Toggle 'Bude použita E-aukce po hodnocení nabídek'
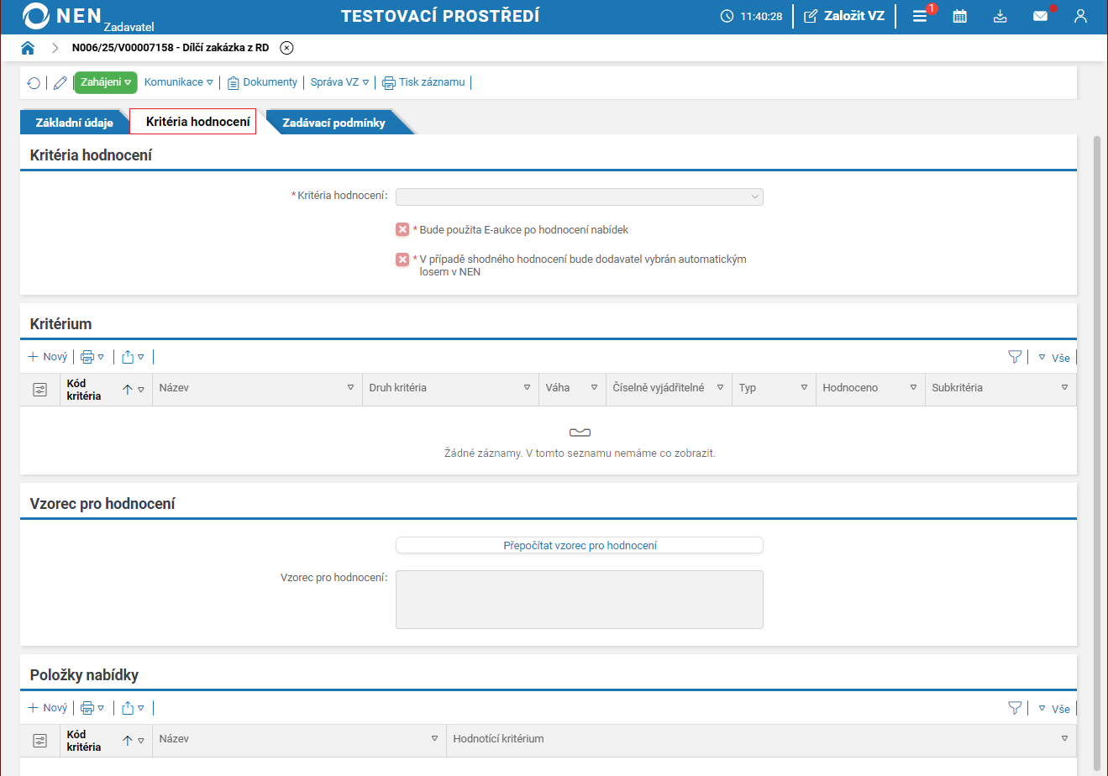This screenshot has height=776, width=1108. point(402,230)
